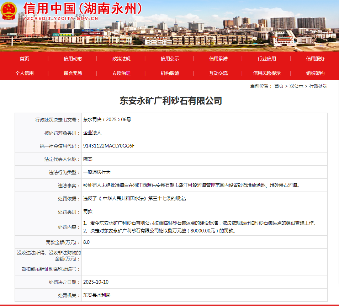Open the 信用服务 menu item

pos(315,59)
